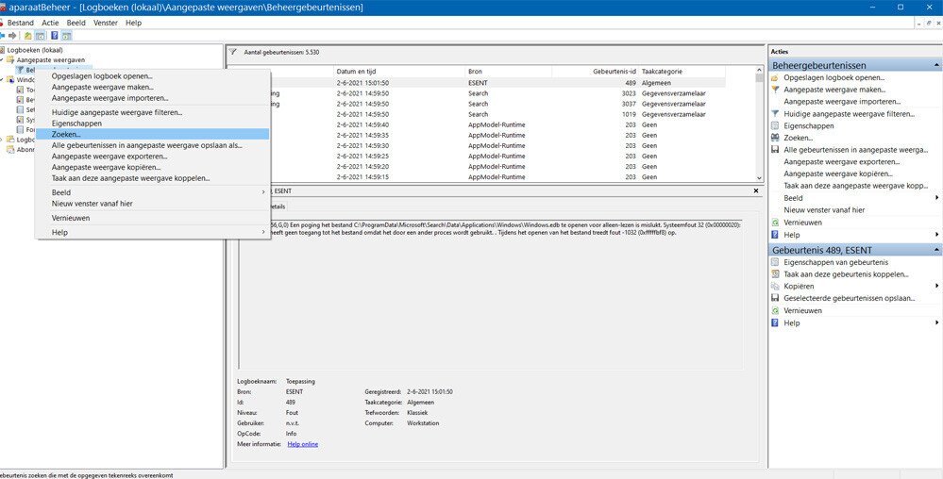This screenshot has height=479, width=943.
Task: Click Vernieuwen under Gebeurtenis 489, ESENT section
Action: coord(802,311)
